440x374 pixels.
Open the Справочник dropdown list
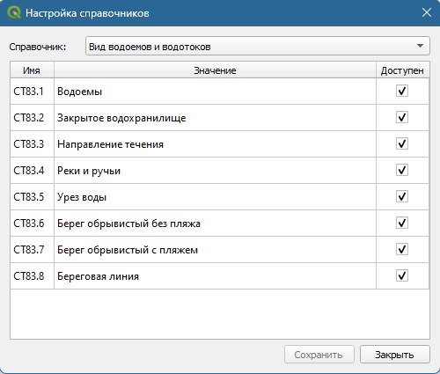click(x=258, y=46)
